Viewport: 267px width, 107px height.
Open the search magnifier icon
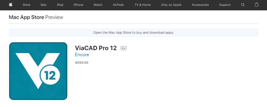tap(243, 5)
